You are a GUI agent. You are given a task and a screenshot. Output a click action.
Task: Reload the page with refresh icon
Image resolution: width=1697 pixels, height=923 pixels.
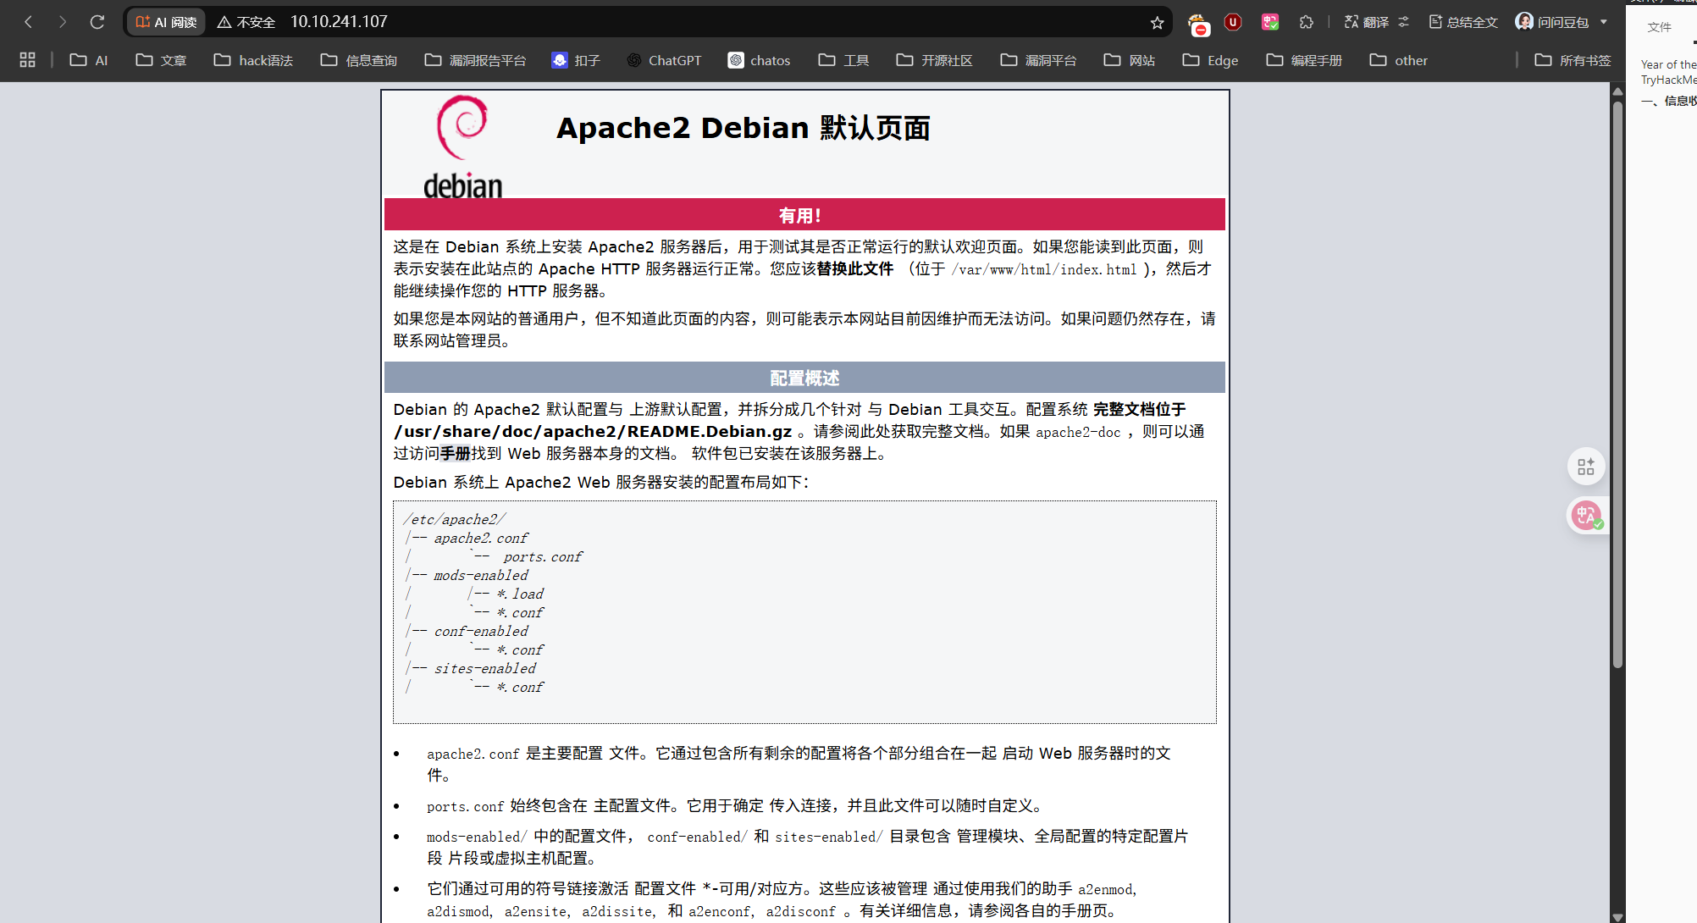coord(97,22)
